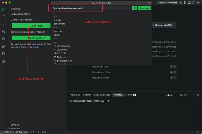The image size is (202, 134).
Task: Expand the Outline section
Action: point(15,125)
